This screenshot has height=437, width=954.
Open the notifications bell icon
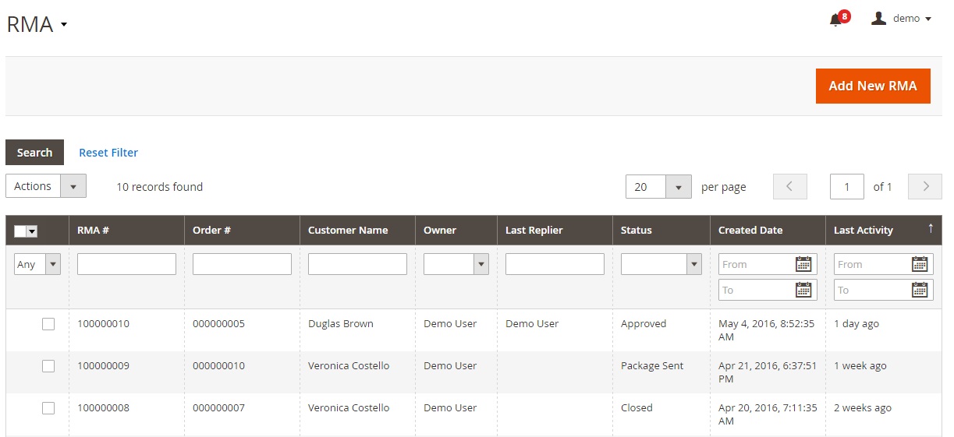pyautogui.click(x=836, y=19)
